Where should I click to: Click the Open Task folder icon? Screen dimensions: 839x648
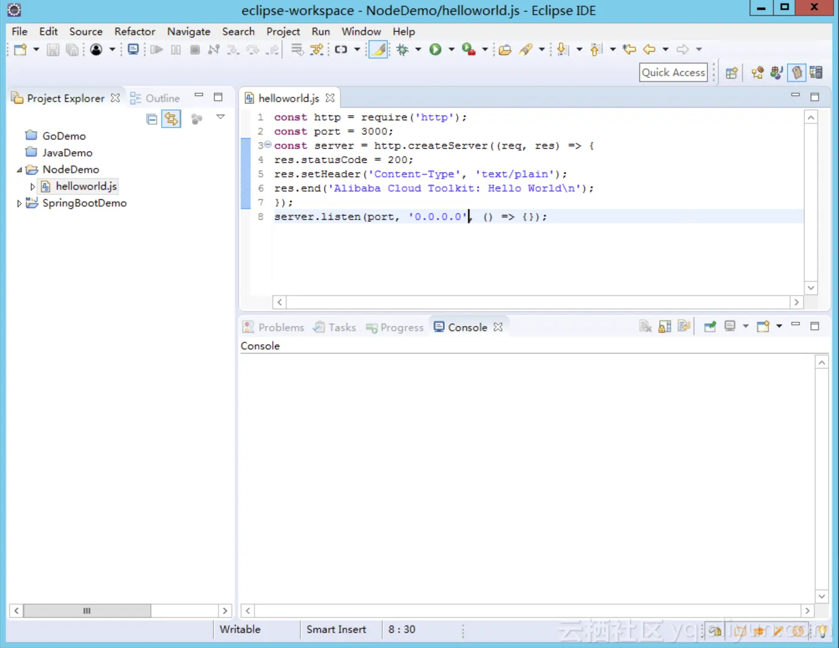[505, 50]
